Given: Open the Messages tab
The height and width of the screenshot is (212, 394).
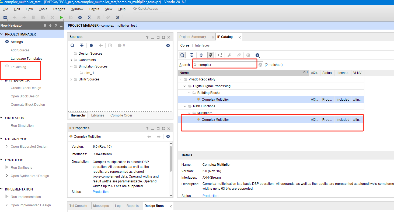Looking at the screenshot, I should tap(101, 206).
